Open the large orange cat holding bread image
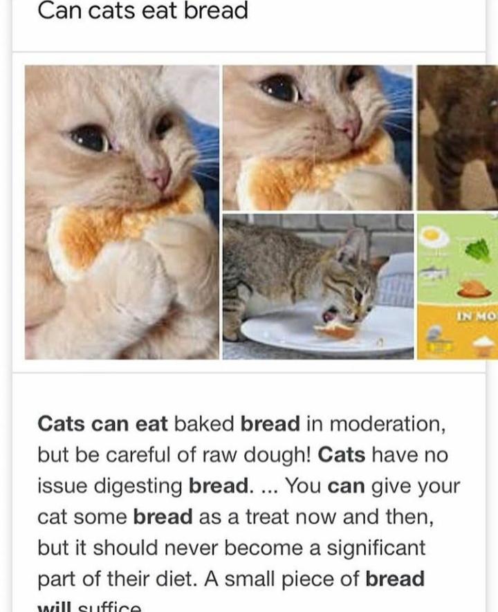The width and height of the screenshot is (498, 612). click(122, 212)
